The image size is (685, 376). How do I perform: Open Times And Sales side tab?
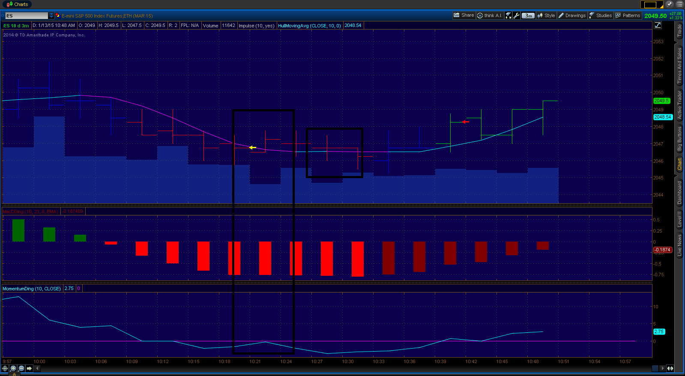[x=679, y=65]
